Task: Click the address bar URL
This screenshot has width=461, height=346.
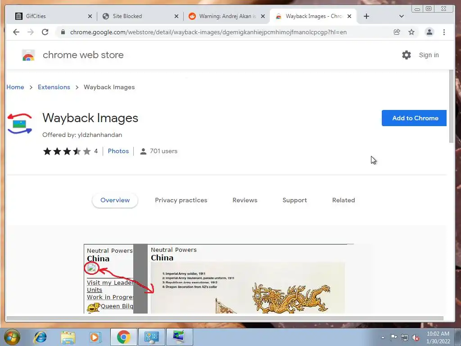Action: tap(208, 32)
